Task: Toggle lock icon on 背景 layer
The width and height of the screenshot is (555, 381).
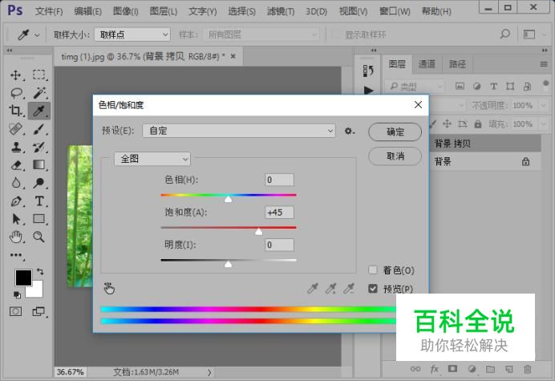Action: point(525,161)
